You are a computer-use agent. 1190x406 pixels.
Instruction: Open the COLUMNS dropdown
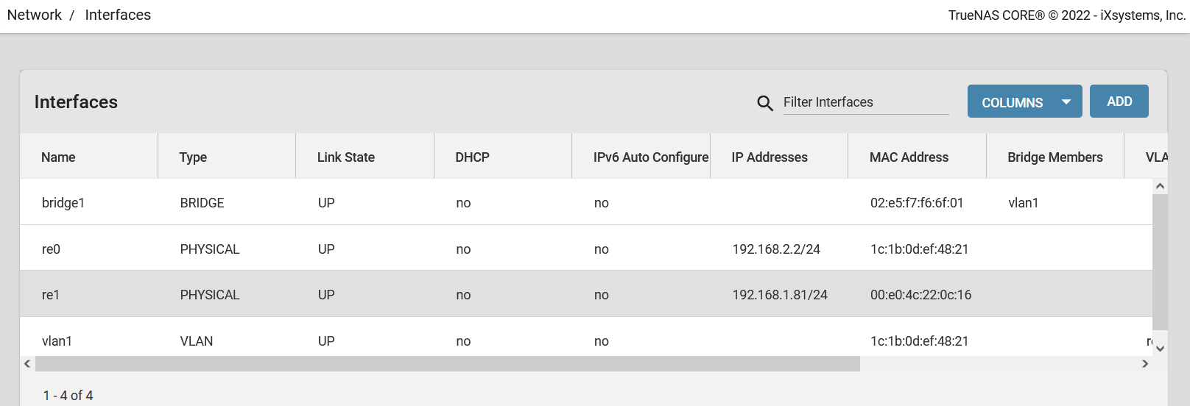pyautogui.click(x=1024, y=101)
